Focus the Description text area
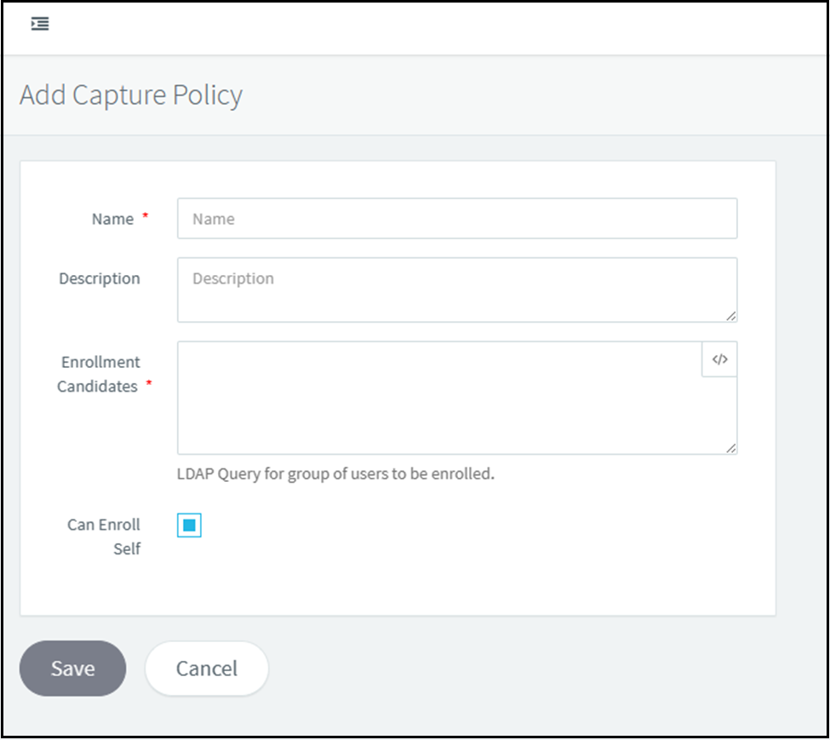830x740 pixels. [457, 290]
